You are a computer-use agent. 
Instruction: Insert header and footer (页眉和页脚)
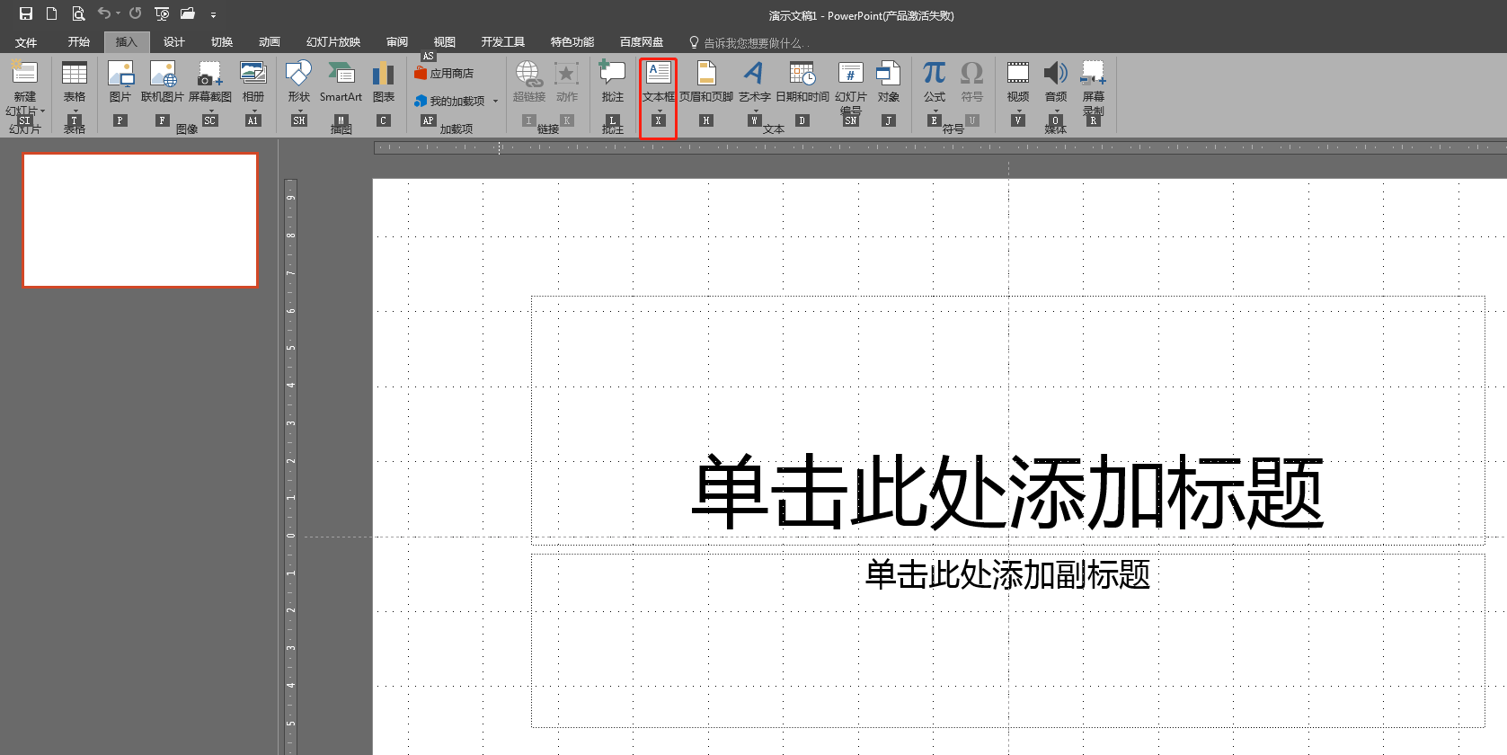pos(706,83)
